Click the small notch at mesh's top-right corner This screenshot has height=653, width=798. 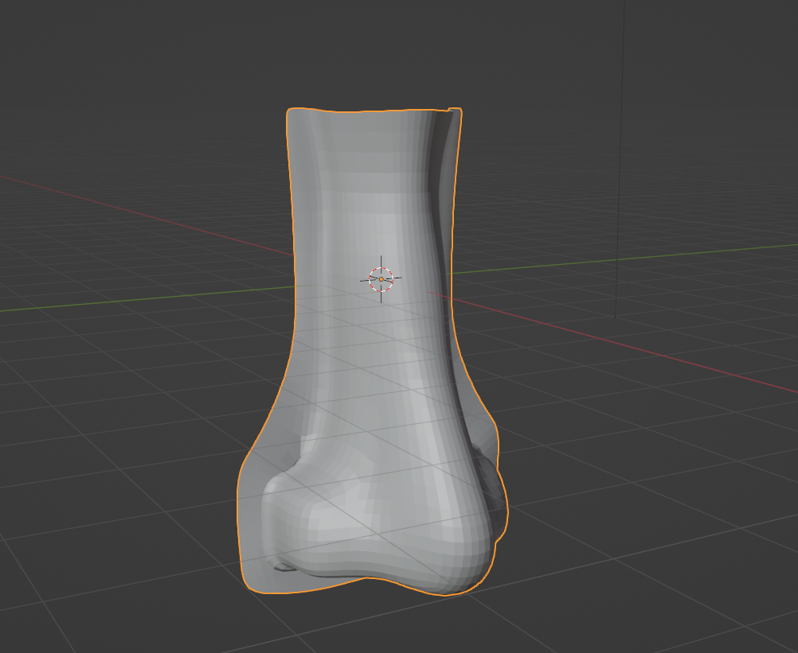point(455,112)
